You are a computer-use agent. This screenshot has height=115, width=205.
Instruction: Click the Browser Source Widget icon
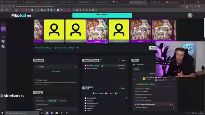(55, 48)
